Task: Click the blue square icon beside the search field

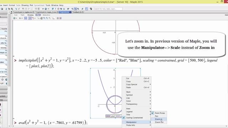Action: [x=87, y=9]
